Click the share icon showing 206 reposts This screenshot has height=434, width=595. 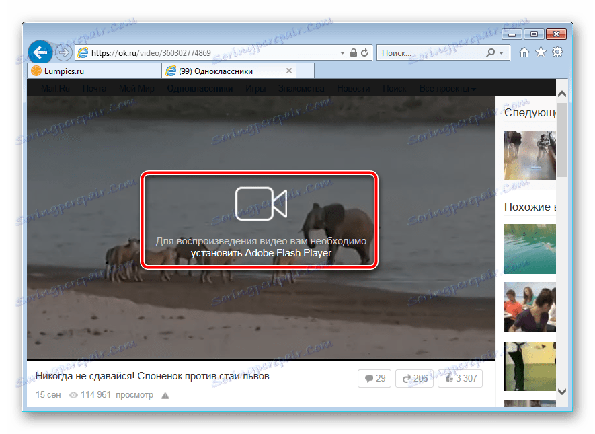tap(415, 378)
